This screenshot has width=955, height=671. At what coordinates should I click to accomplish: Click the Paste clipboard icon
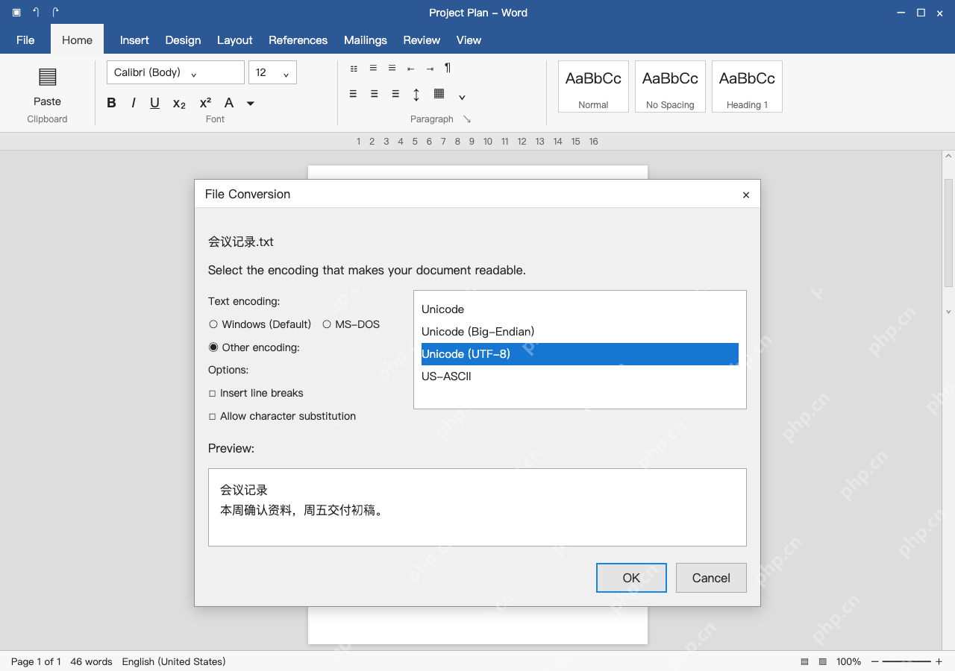47,77
